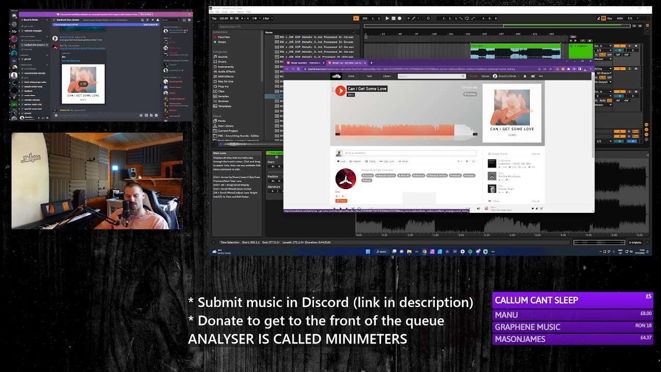Select Ableton Audio Effects category
The height and width of the screenshot is (372, 661).
[x=226, y=71]
